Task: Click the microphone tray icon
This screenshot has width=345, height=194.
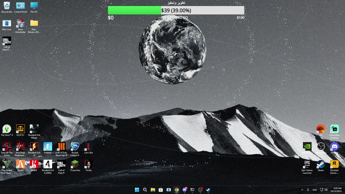Action: tap(308, 190)
